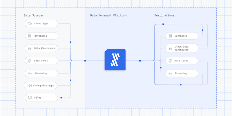Click the Databases icon under Data Sources
The width and height of the screenshot is (232, 116).
30,36
